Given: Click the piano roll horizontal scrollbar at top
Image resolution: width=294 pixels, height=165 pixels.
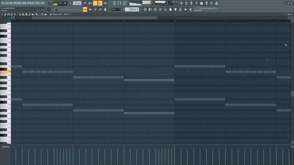Looking at the screenshot, I should (x=95, y=18).
